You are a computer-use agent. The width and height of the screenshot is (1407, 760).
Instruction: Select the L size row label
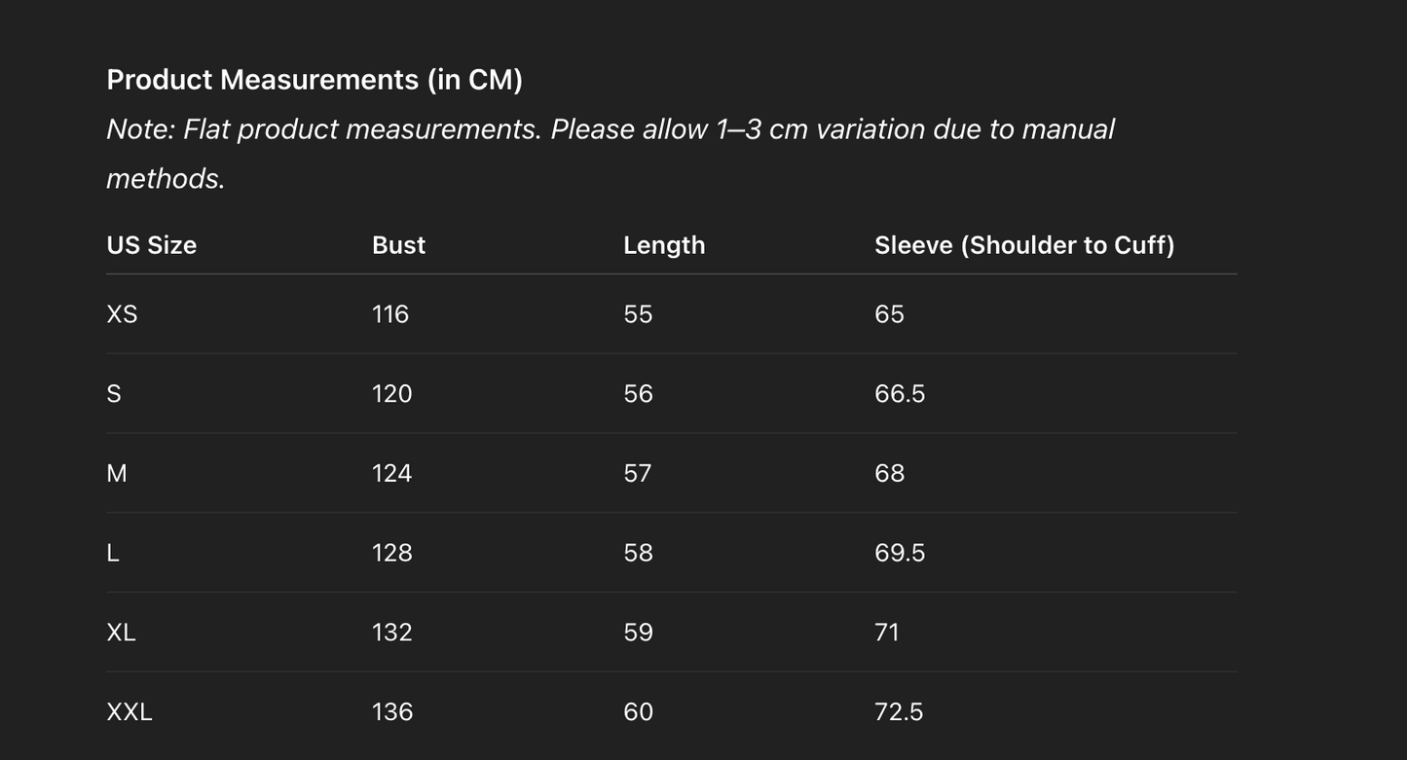(113, 553)
